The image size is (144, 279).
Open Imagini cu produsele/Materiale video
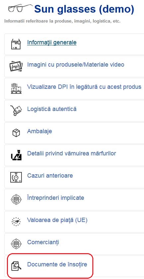pyautogui.click(x=75, y=65)
